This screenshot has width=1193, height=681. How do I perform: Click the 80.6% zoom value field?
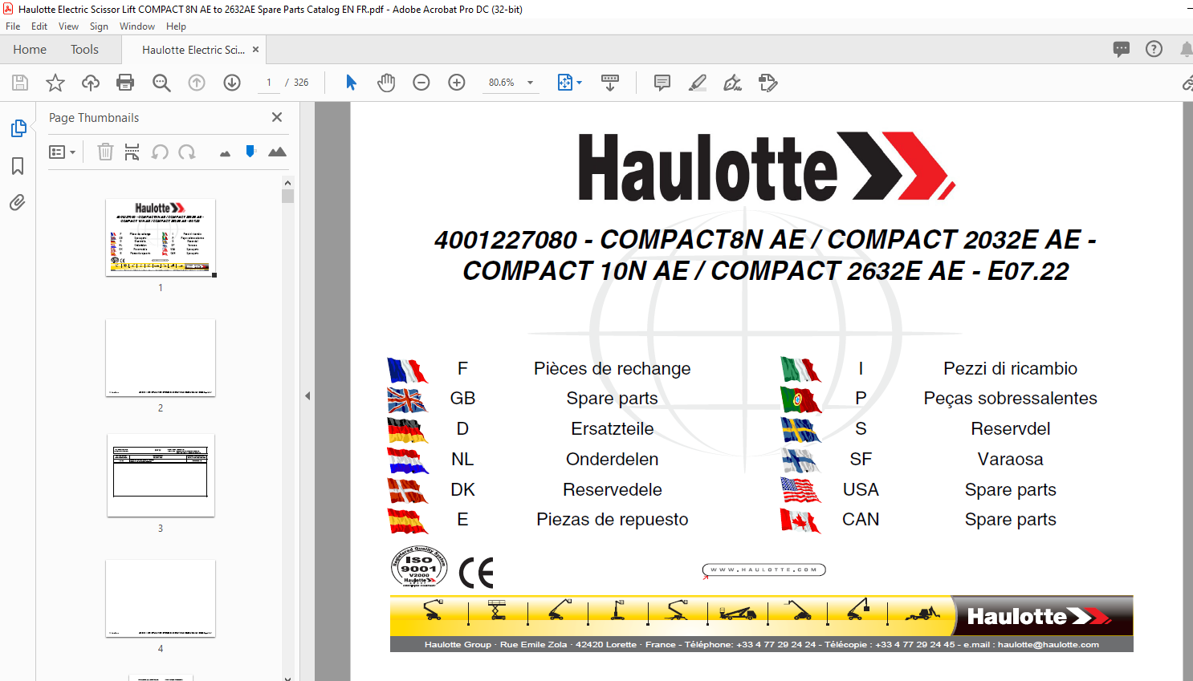pyautogui.click(x=502, y=83)
